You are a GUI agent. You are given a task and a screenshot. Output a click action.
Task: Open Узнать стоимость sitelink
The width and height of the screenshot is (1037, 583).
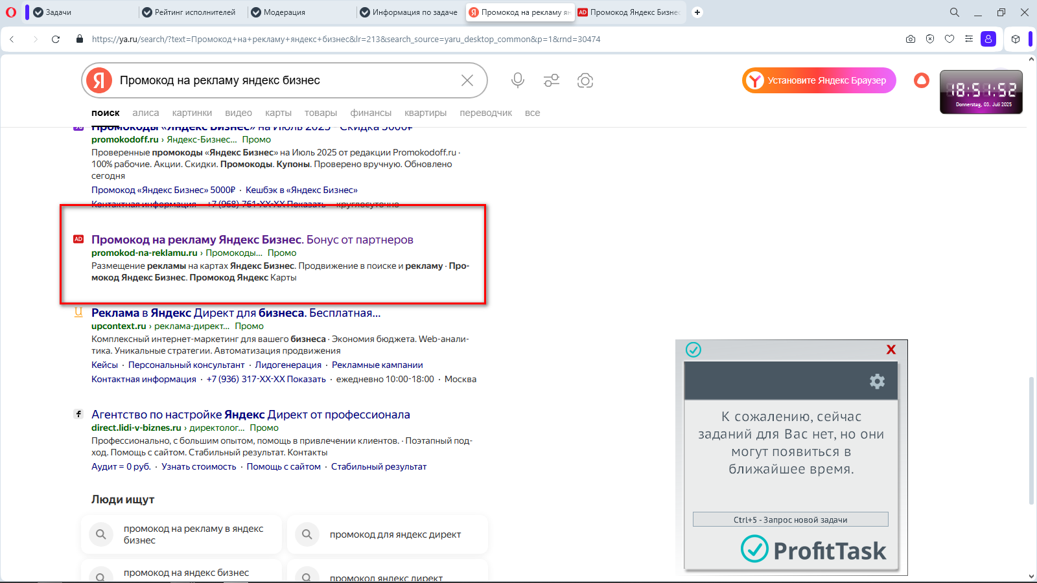[199, 466]
